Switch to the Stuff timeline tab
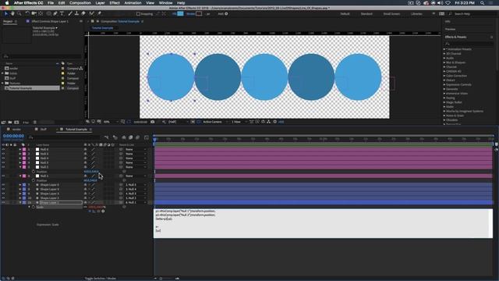Viewport: 499px width, 281px height. pyautogui.click(x=44, y=130)
